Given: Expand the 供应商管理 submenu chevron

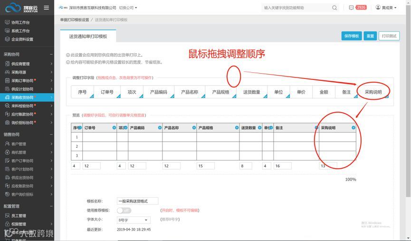Looking at the screenshot, I should pos(51,64).
